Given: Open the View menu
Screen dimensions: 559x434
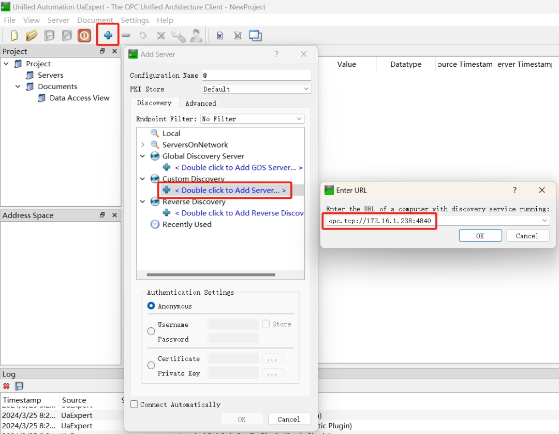Looking at the screenshot, I should pyautogui.click(x=32, y=20).
